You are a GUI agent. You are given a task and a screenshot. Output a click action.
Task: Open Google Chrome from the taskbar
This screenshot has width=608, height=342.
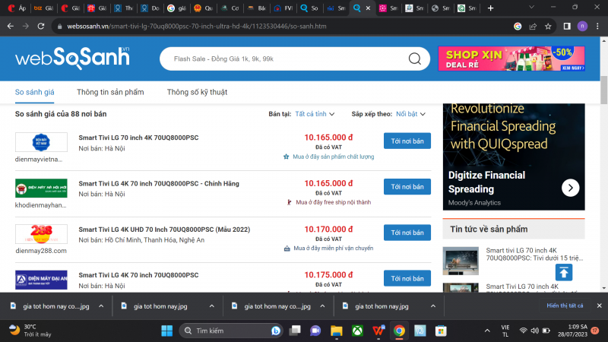(399, 331)
